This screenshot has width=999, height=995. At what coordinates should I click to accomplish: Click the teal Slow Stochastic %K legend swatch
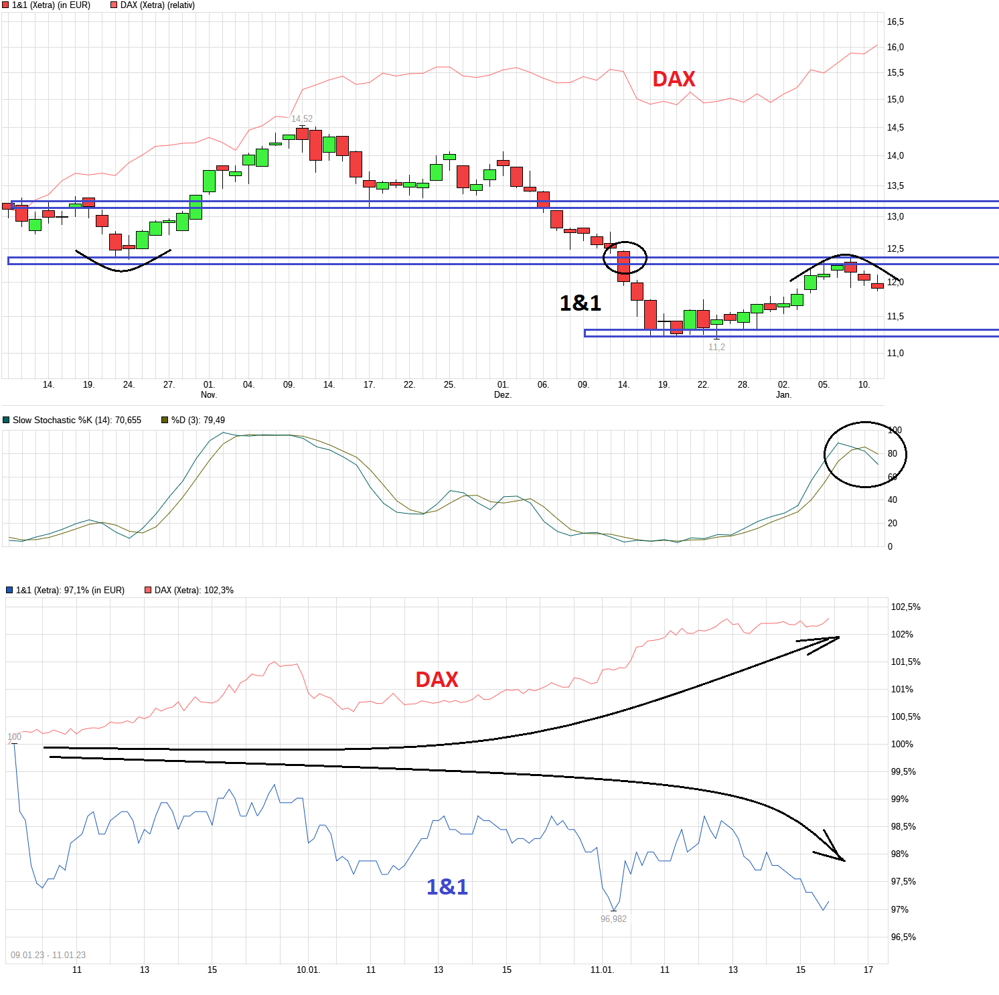tap(7, 420)
